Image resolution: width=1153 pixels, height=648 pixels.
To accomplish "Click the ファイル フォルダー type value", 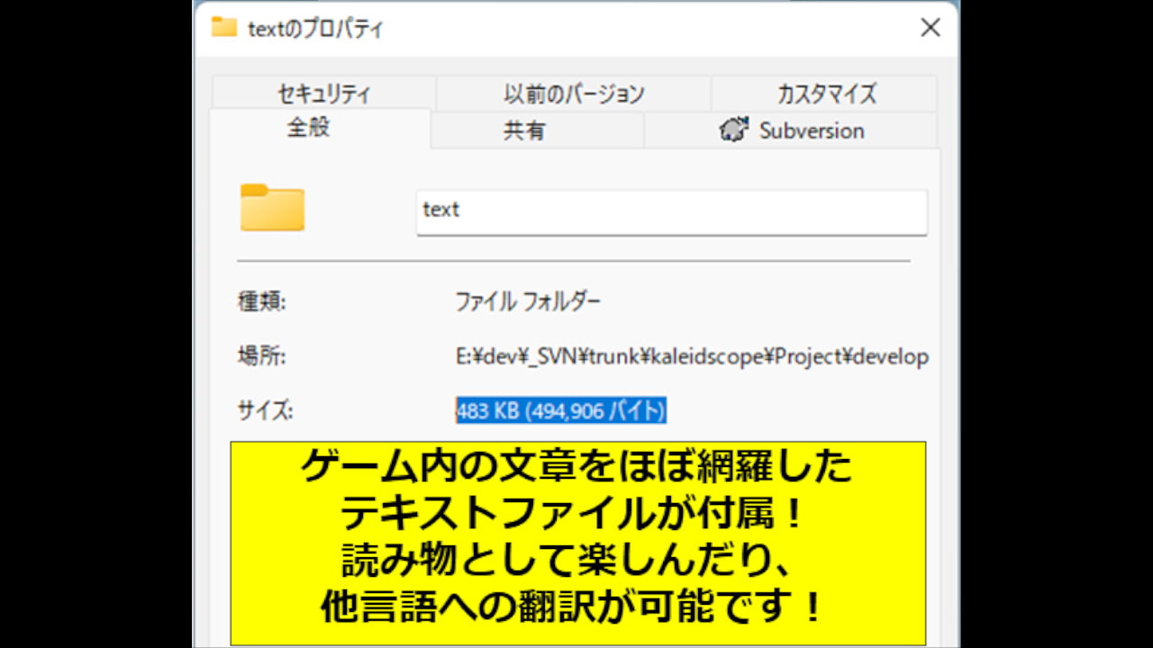I will click(527, 301).
